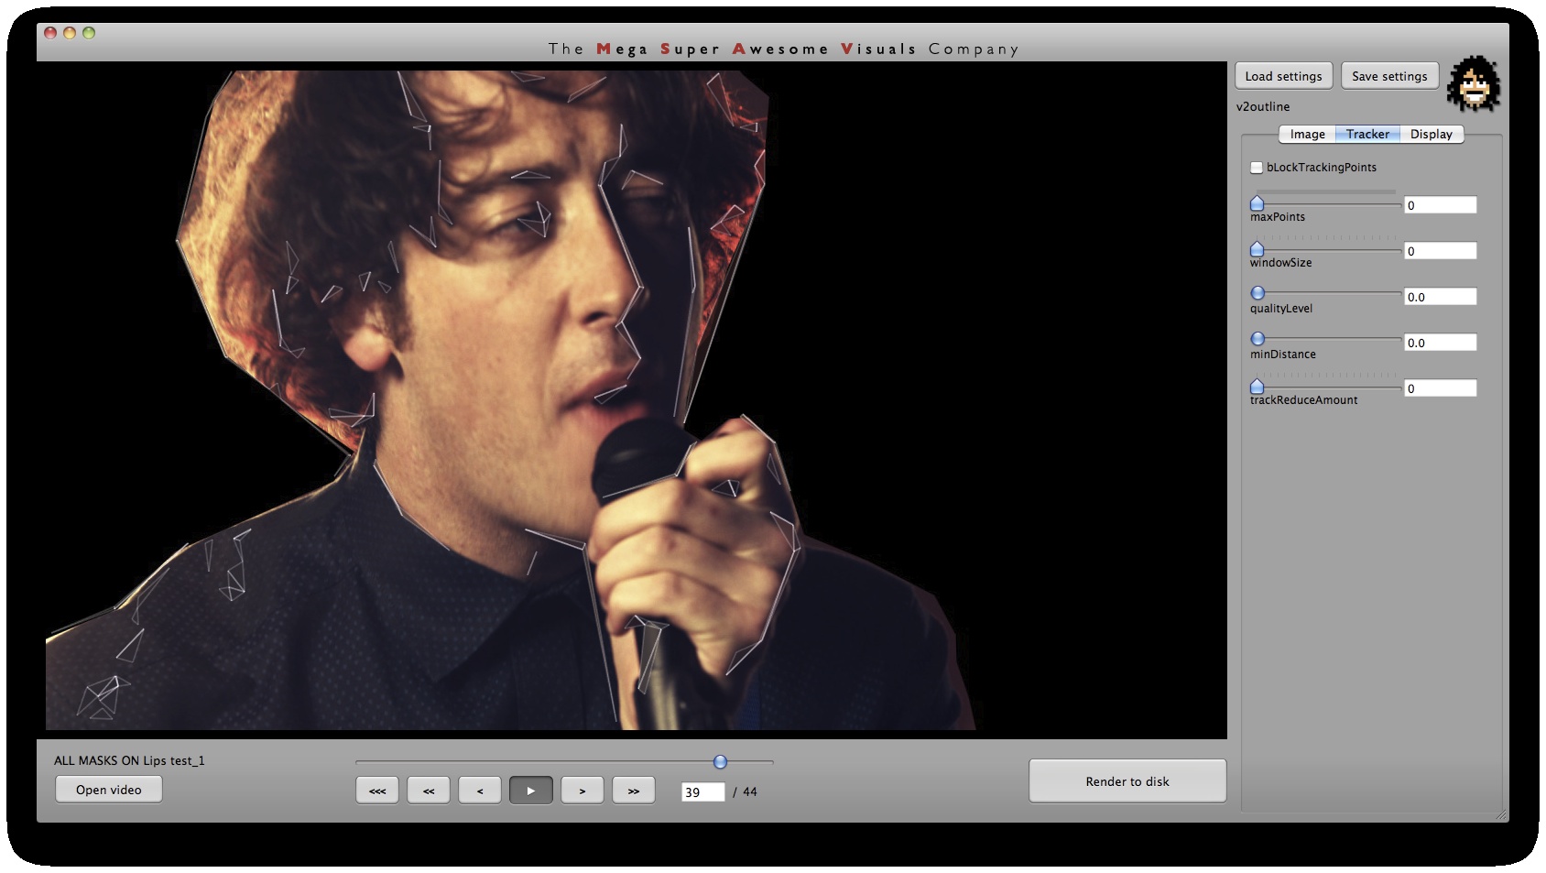Rewind with the << button
The height and width of the screenshot is (873, 1546).
coord(429,791)
